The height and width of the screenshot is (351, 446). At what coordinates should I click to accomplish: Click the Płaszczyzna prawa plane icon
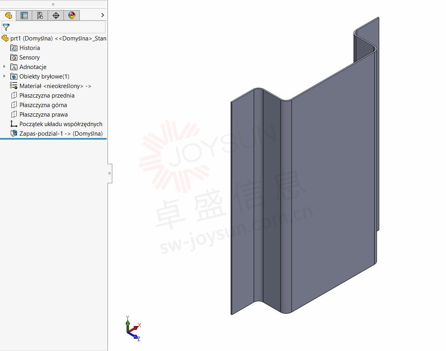[13, 115]
